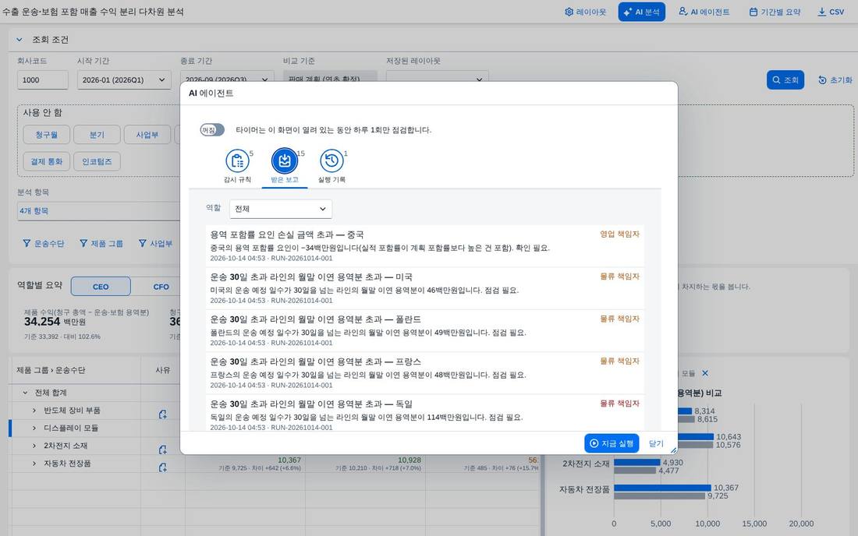The image size is (858, 536).
Task: Expand the 2차전지 소재 row
Action: (34, 446)
